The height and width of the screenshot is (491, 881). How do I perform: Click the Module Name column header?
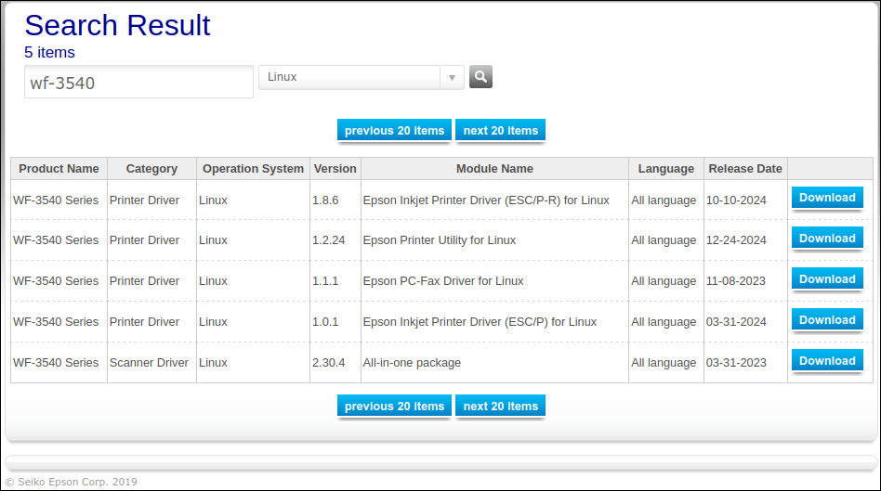point(494,169)
